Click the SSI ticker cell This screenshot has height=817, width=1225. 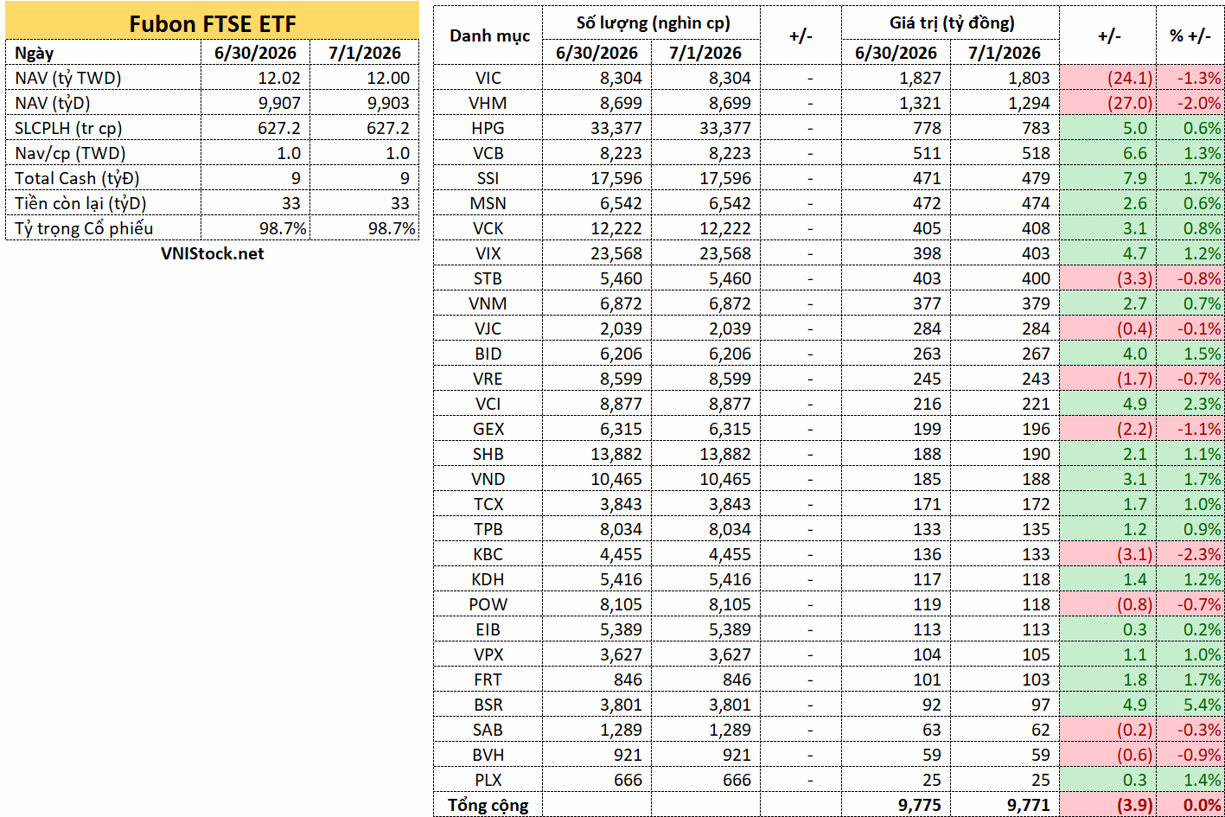click(x=488, y=178)
